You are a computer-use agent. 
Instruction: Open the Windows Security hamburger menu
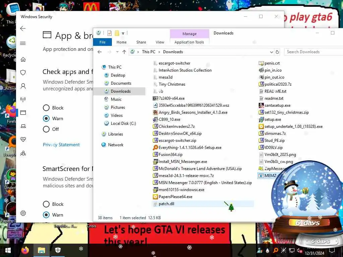point(23,43)
